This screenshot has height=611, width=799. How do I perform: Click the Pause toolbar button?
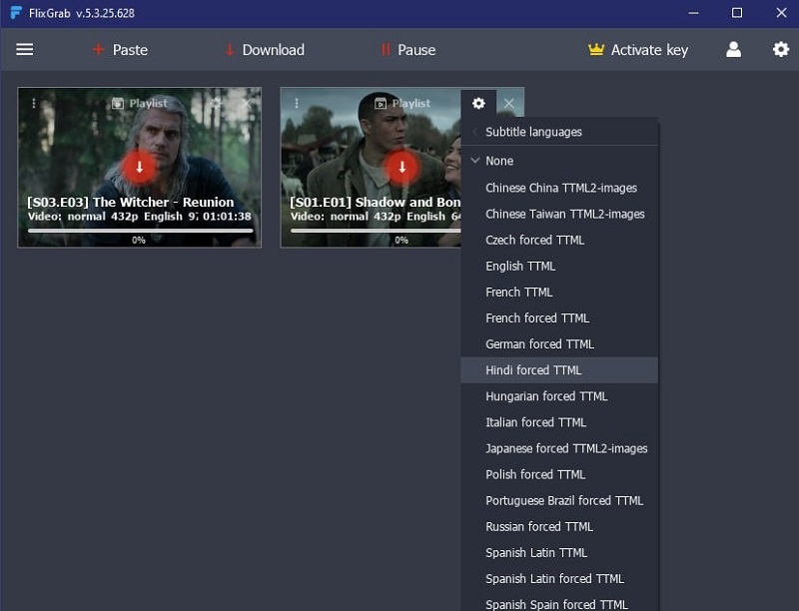tap(408, 49)
